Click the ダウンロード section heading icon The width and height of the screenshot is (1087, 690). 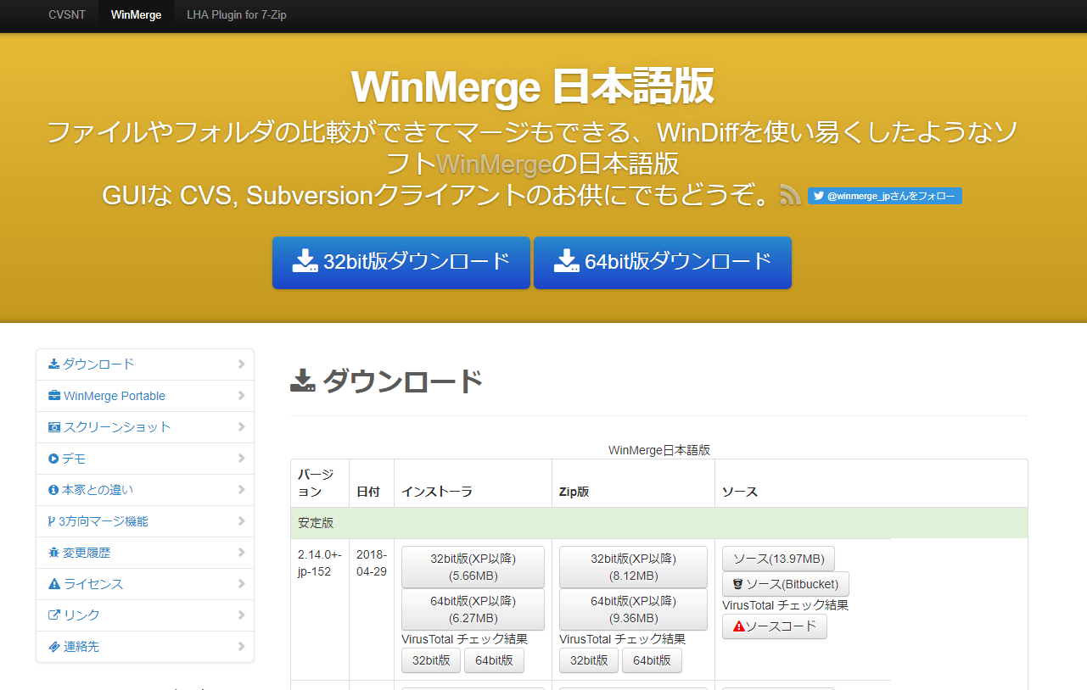(x=303, y=382)
